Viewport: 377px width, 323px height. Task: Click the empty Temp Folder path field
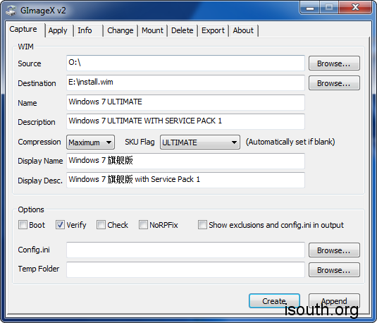coord(185,269)
